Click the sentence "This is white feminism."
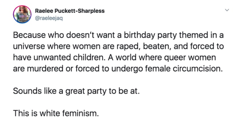This screenshot has width=248, height=124. pyautogui.click(x=56, y=114)
